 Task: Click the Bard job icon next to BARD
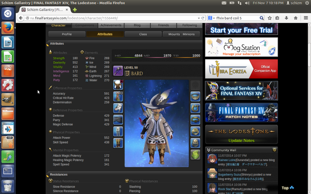[x=127, y=73]
